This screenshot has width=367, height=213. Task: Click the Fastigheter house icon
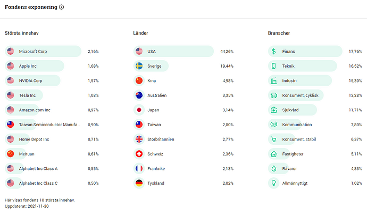[x=273, y=154]
